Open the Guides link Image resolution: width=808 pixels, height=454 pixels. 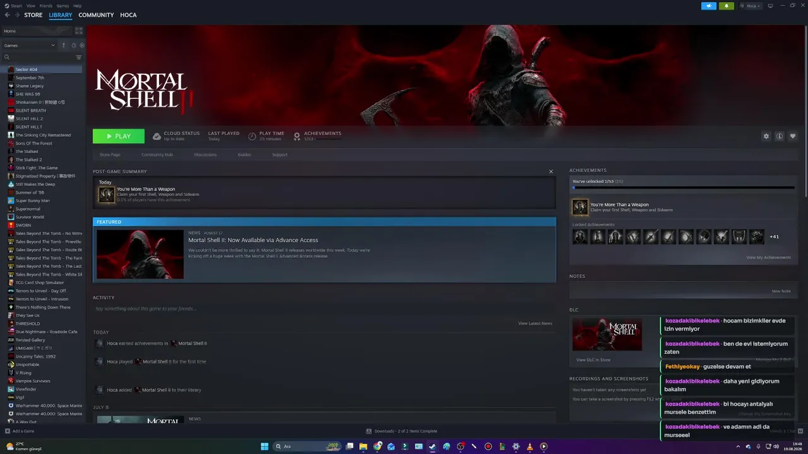coord(244,154)
